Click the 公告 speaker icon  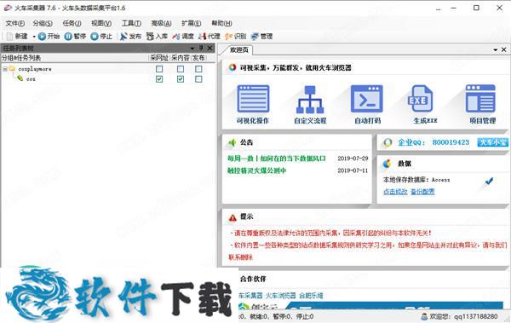tap(232, 142)
